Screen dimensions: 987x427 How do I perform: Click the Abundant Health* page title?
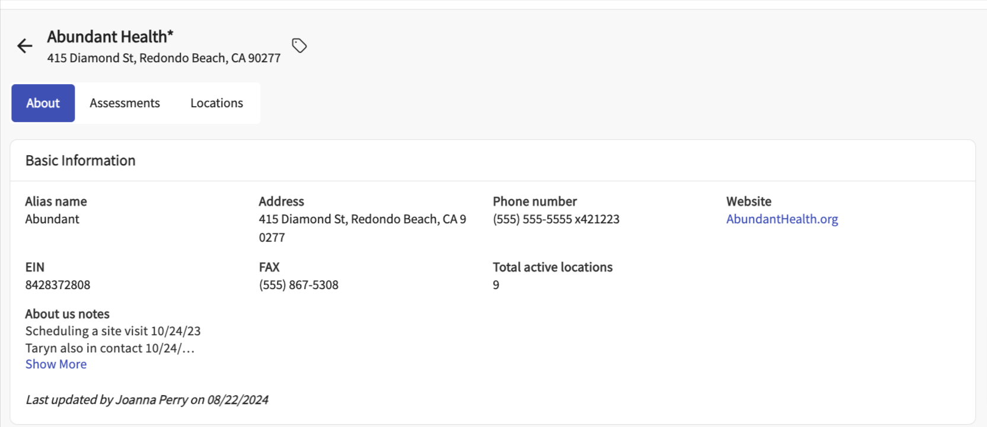coord(110,37)
